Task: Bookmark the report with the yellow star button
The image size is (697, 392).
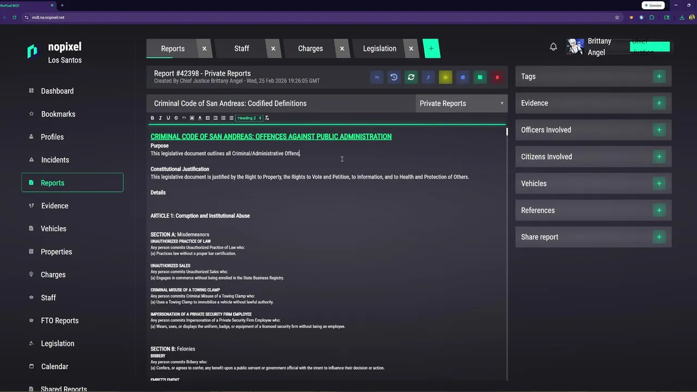Action: (445, 77)
